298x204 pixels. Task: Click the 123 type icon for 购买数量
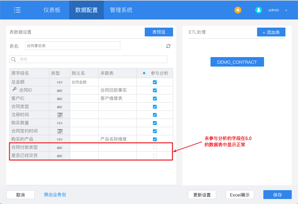coord(59,123)
